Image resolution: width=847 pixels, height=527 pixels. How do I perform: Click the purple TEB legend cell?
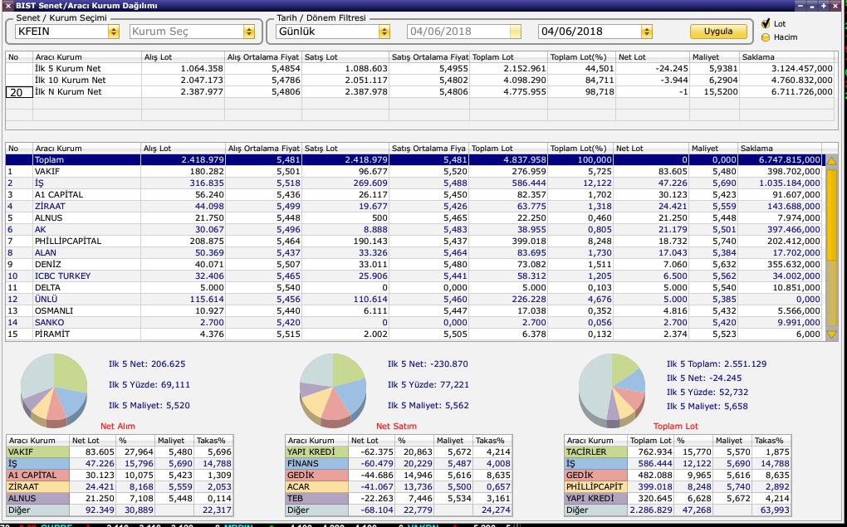coord(317,499)
